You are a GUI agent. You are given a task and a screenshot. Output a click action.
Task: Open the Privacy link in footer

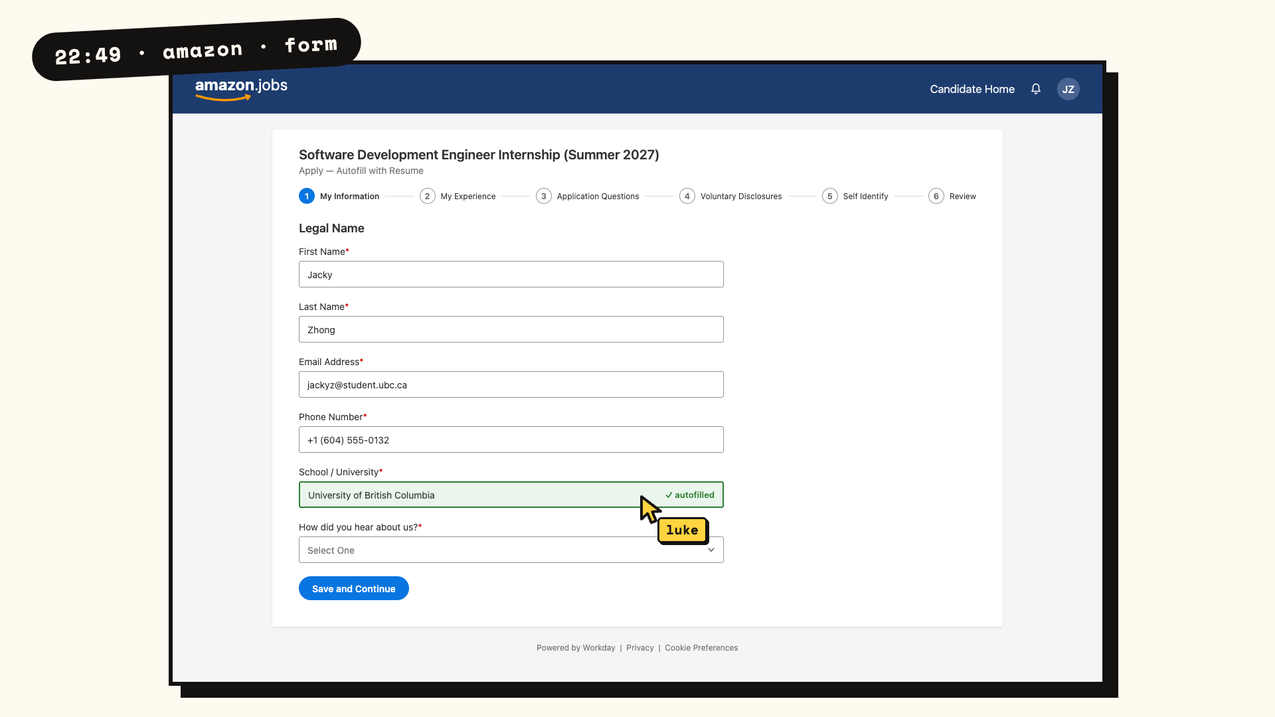pos(640,648)
